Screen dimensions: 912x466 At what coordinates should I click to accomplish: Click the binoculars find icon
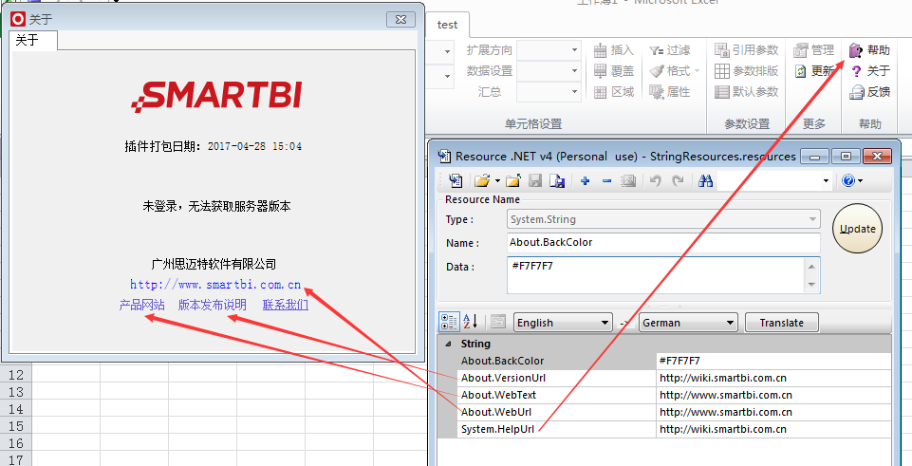tap(705, 181)
